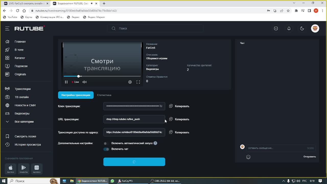Open OBS 29.0.2 from the taskbar

[x=165, y=181]
